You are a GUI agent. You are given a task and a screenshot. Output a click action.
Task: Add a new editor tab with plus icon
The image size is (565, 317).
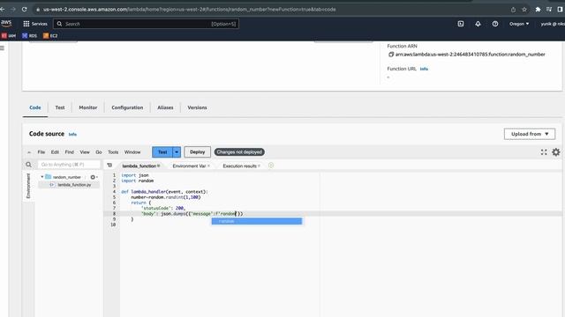[x=271, y=166]
